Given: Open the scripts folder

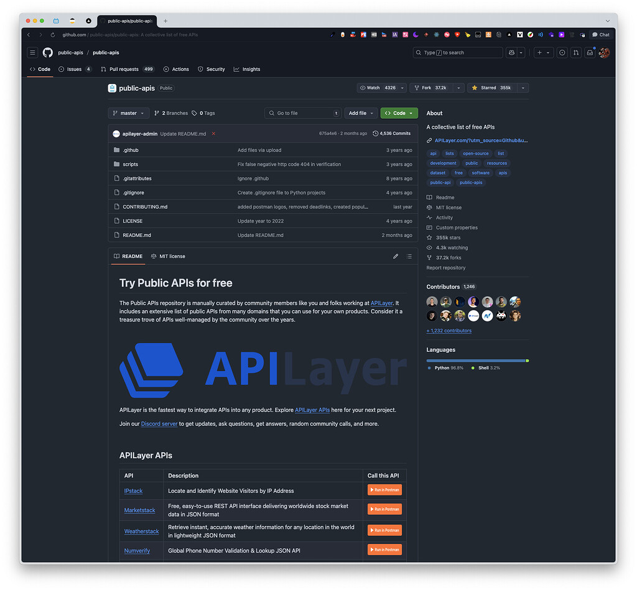Looking at the screenshot, I should point(130,165).
